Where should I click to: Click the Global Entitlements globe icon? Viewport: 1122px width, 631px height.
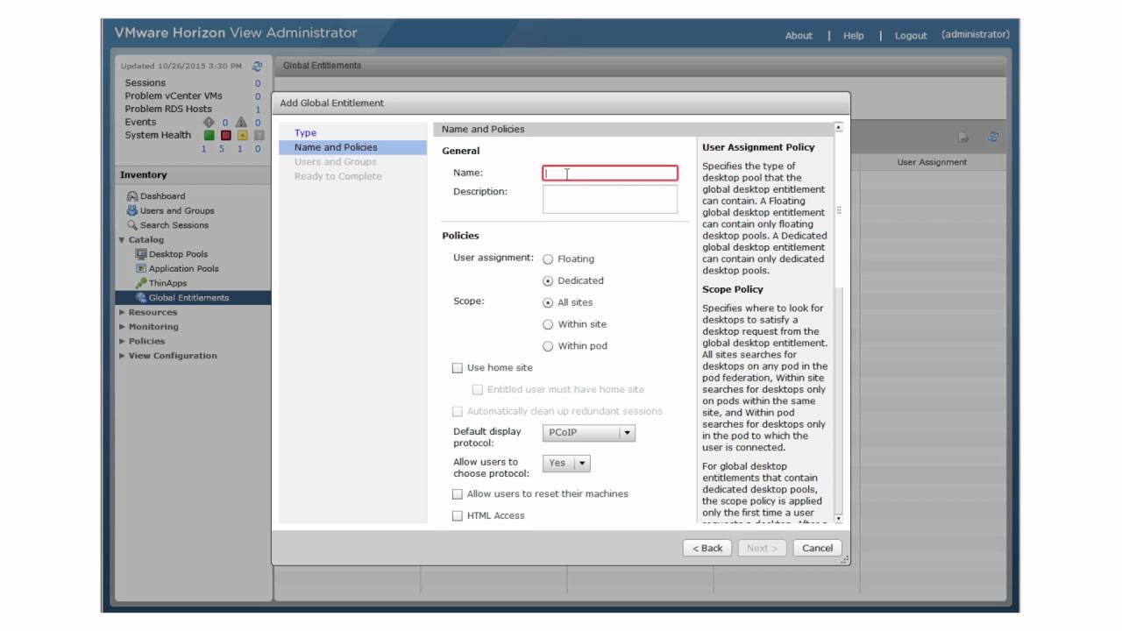pos(141,298)
